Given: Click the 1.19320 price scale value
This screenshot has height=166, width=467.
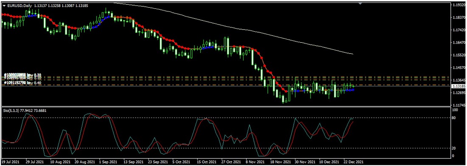Looking at the screenshot, I should [459, 5].
